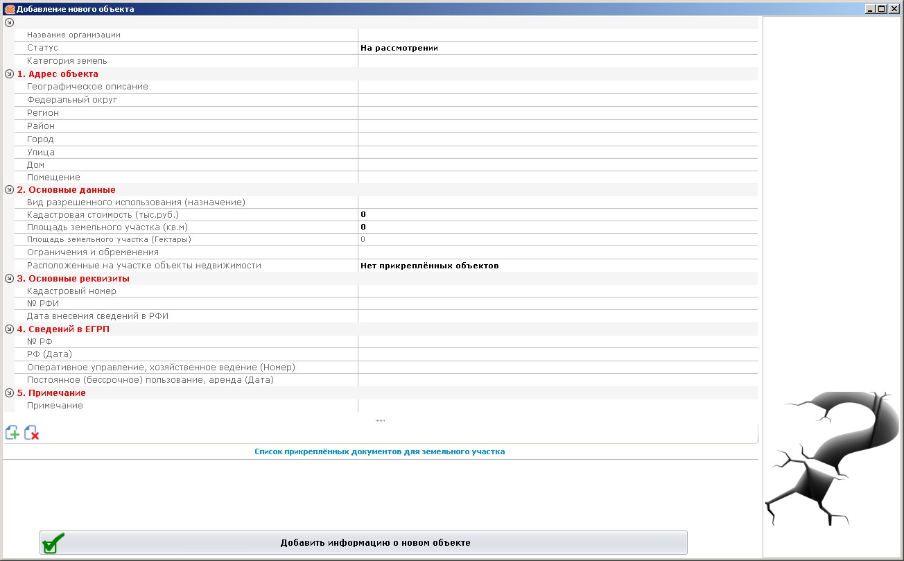
Task: Select the 'Название организации' row label
Action: click(x=73, y=35)
